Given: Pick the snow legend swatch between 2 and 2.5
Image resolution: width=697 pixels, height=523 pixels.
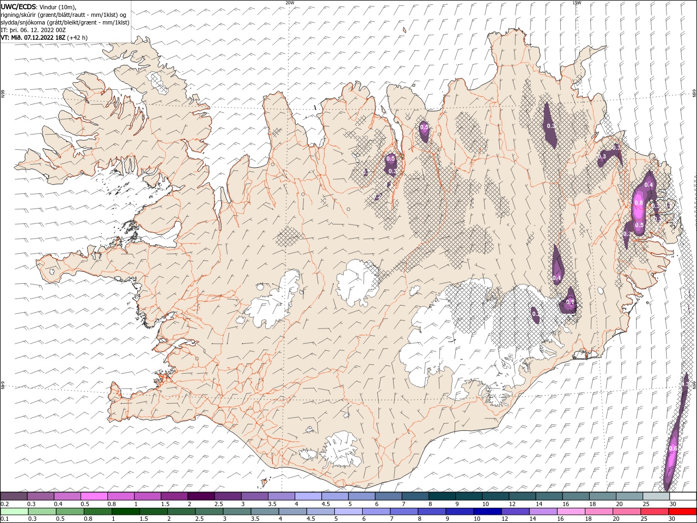Looking at the screenshot, I should [201, 496].
